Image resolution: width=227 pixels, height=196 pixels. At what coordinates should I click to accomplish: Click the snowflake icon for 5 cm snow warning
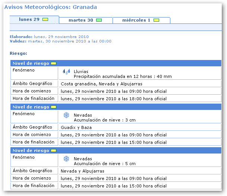(66, 159)
